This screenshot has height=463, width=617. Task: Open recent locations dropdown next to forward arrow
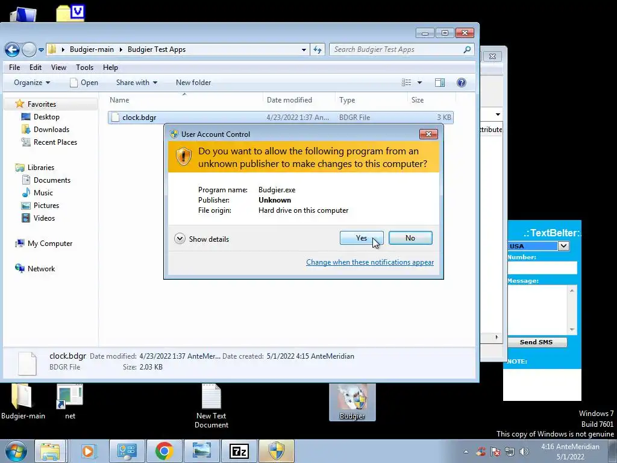click(x=41, y=50)
